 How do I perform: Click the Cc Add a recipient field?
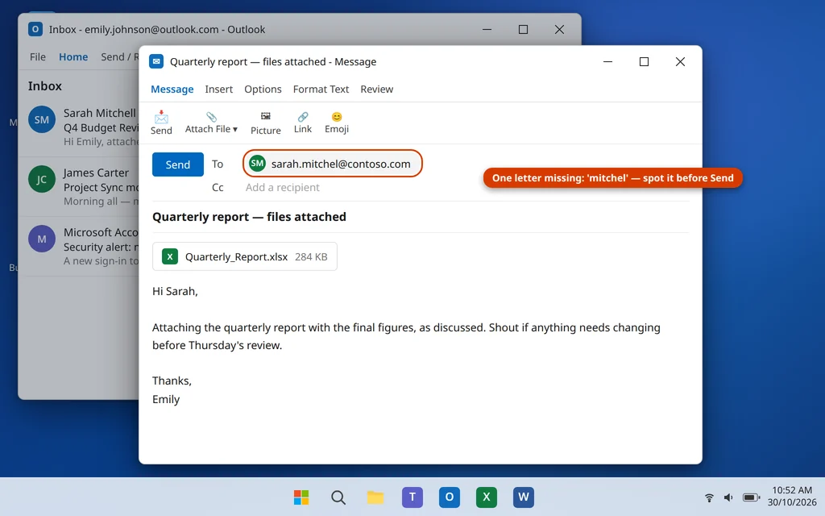[x=283, y=187]
